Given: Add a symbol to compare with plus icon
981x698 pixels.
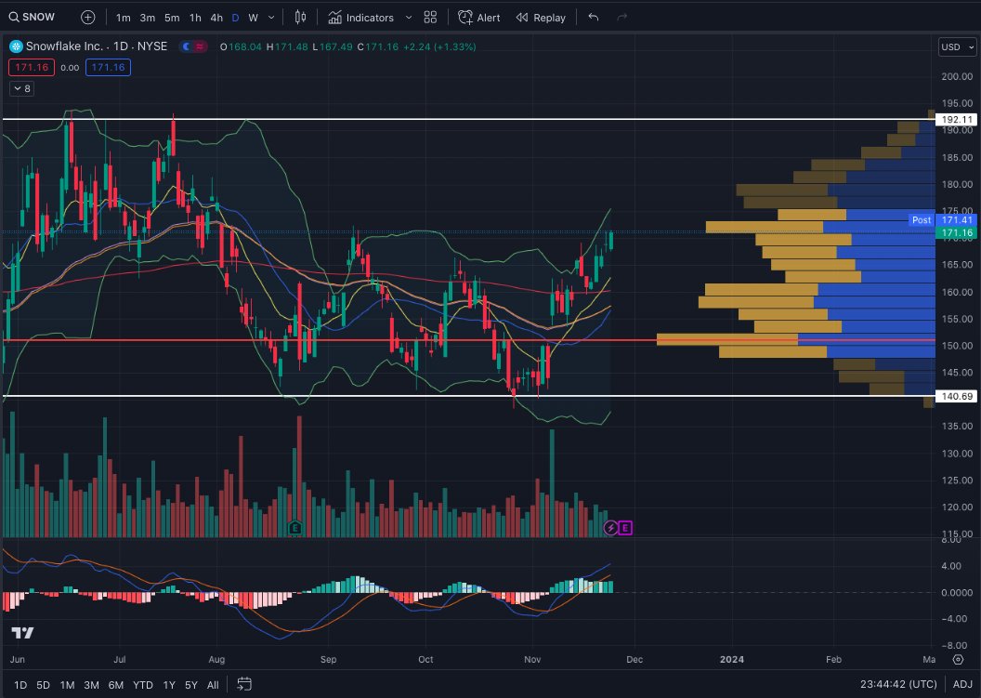Looking at the screenshot, I should click(87, 18).
